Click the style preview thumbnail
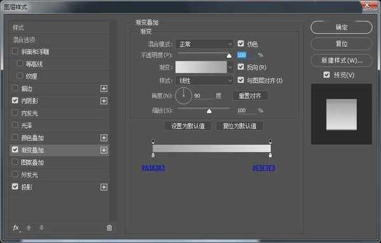This screenshot has height=243, width=381. point(342,114)
